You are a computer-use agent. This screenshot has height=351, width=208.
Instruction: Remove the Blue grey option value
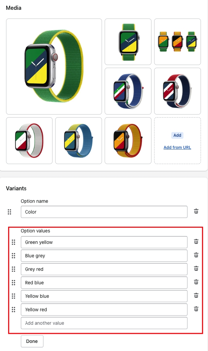pos(196,255)
